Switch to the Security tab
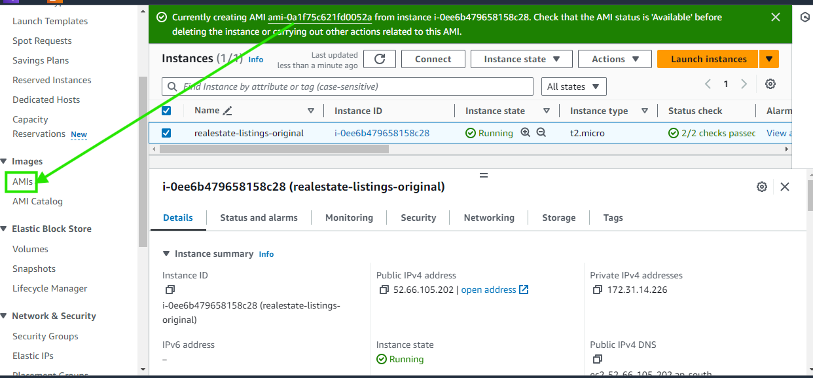 [x=418, y=217]
